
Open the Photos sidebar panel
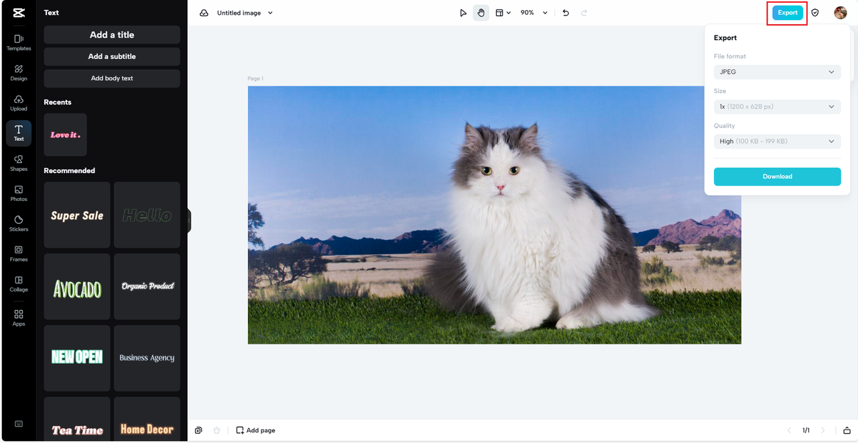[x=19, y=194]
